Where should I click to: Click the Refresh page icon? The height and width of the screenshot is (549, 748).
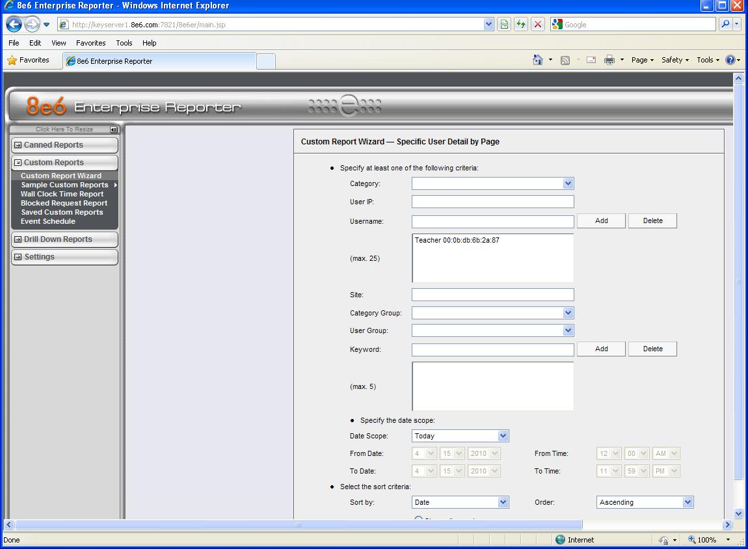521,25
